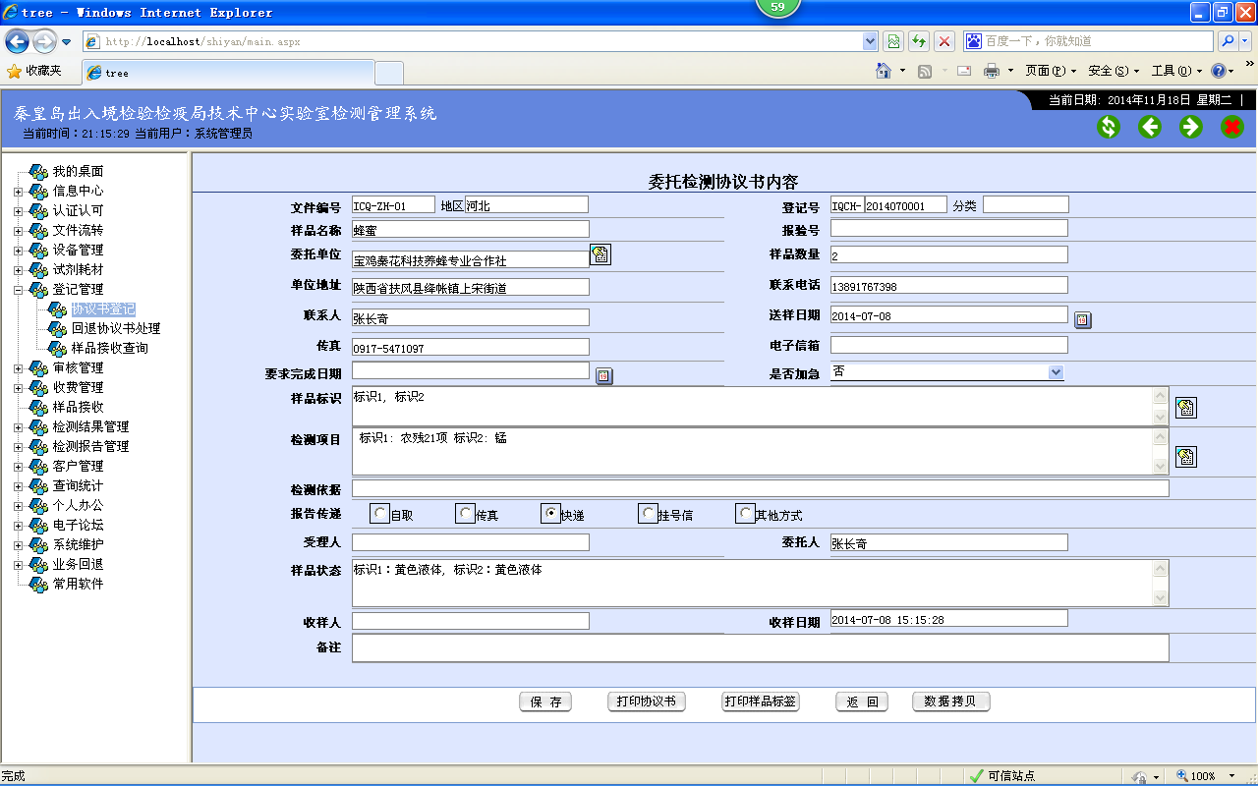Image resolution: width=1258 pixels, height=786 pixels.
Task: Open calendar picker for 送样日期
Action: [x=1082, y=320]
